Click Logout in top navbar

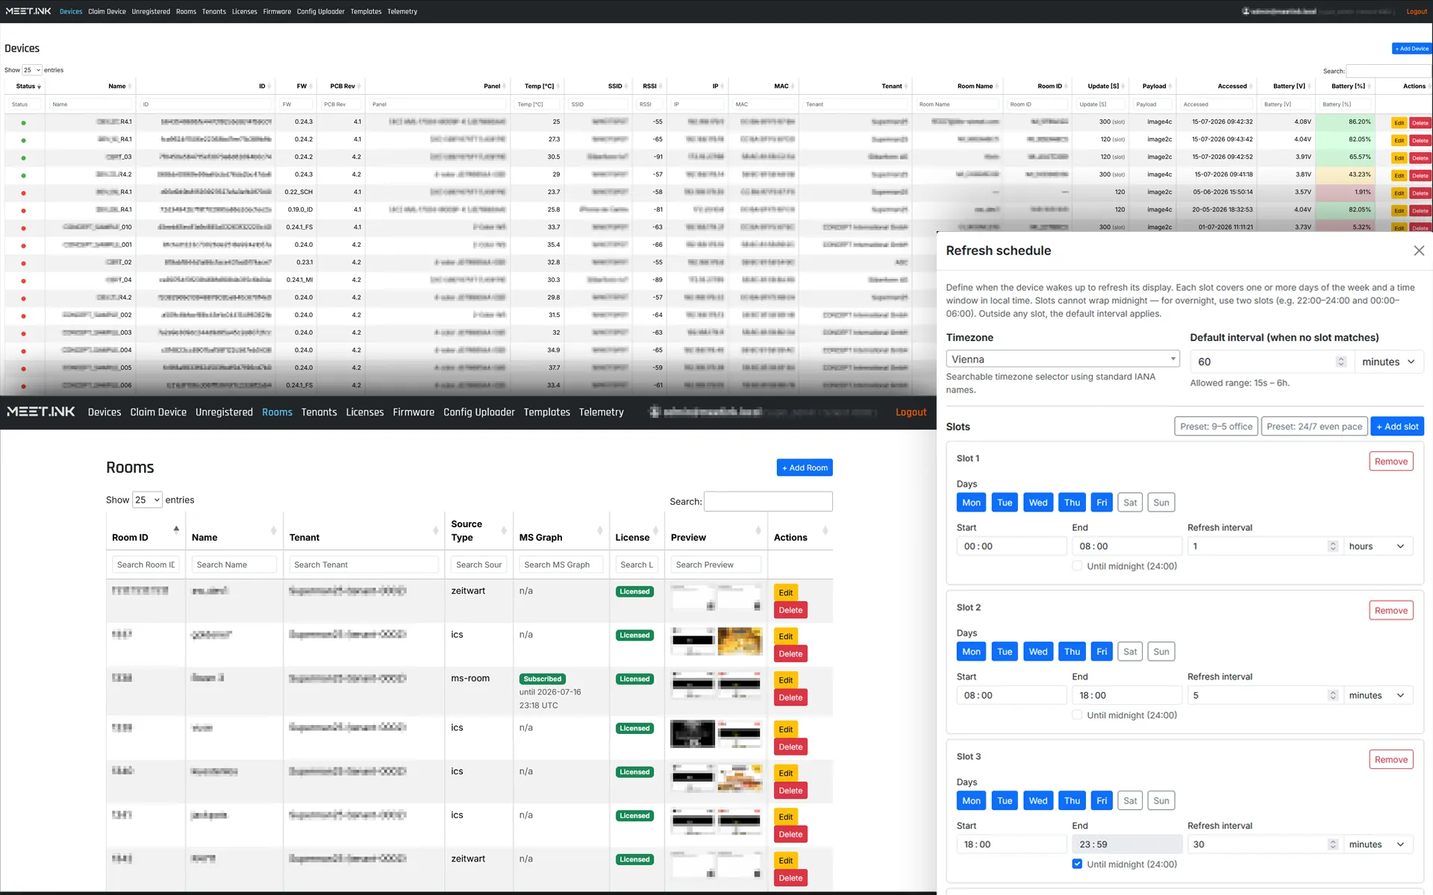point(1417,12)
